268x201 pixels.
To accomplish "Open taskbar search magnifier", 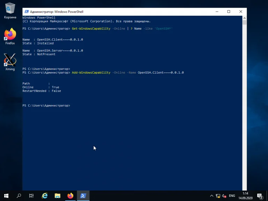I will [x=19, y=196].
